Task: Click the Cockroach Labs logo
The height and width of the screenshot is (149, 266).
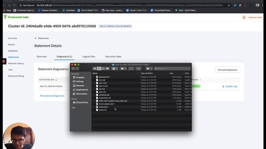Action: pyautogui.click(x=16, y=17)
